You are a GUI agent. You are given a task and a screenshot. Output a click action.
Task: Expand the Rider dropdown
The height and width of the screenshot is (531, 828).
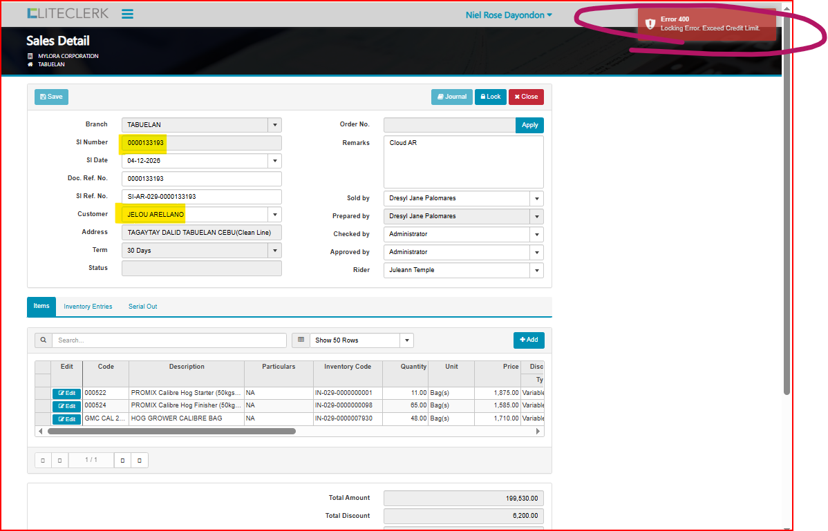tap(537, 271)
